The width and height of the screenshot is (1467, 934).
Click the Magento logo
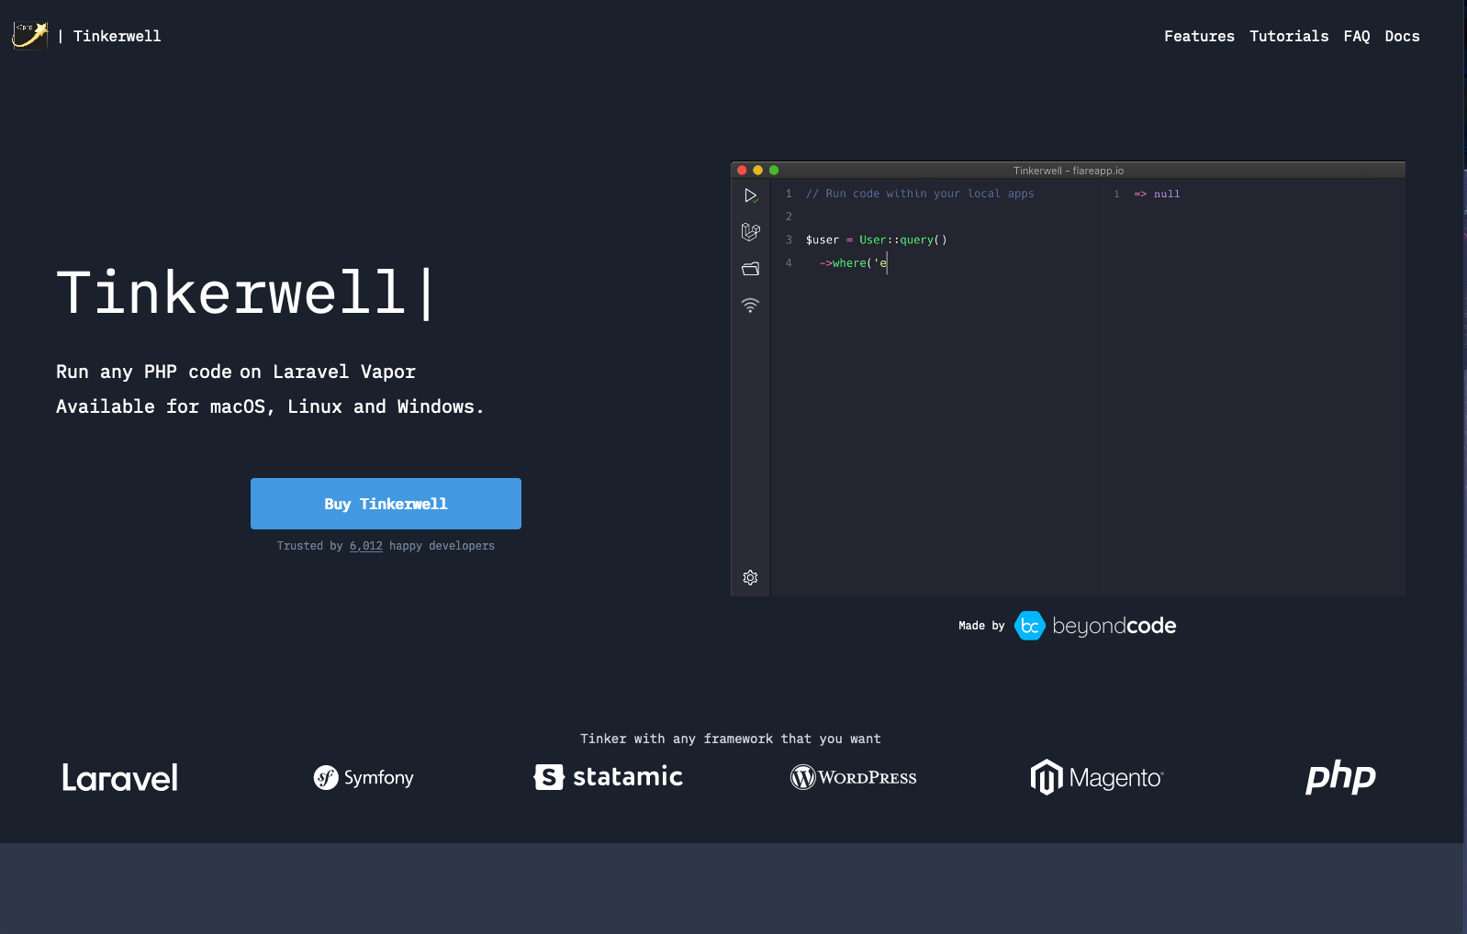click(1096, 778)
